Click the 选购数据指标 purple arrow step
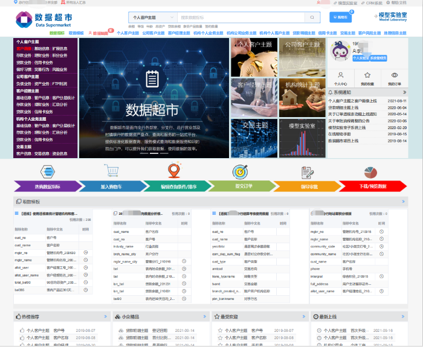This screenshot has width=423, height=347. click(48, 186)
